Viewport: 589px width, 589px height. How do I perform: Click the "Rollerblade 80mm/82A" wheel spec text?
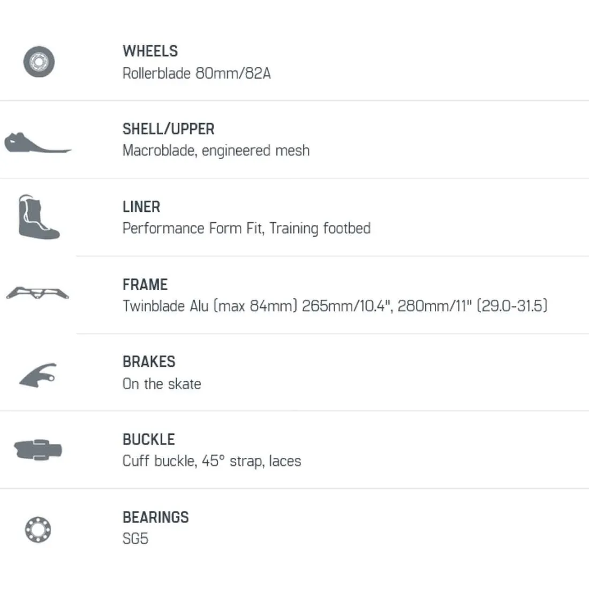[x=197, y=73]
